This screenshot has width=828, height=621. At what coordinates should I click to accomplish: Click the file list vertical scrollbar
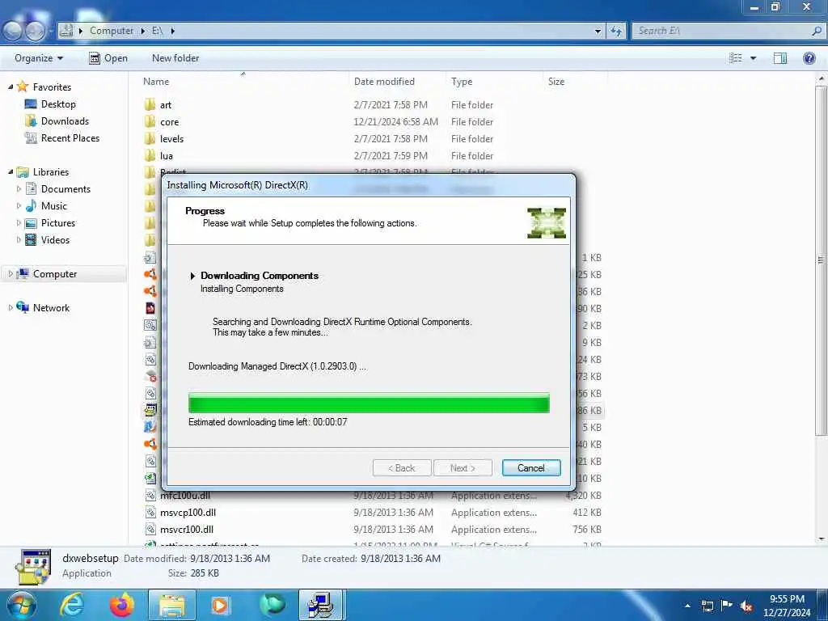[821, 260]
